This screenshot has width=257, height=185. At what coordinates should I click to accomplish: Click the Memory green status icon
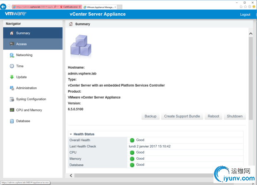(x=132, y=159)
